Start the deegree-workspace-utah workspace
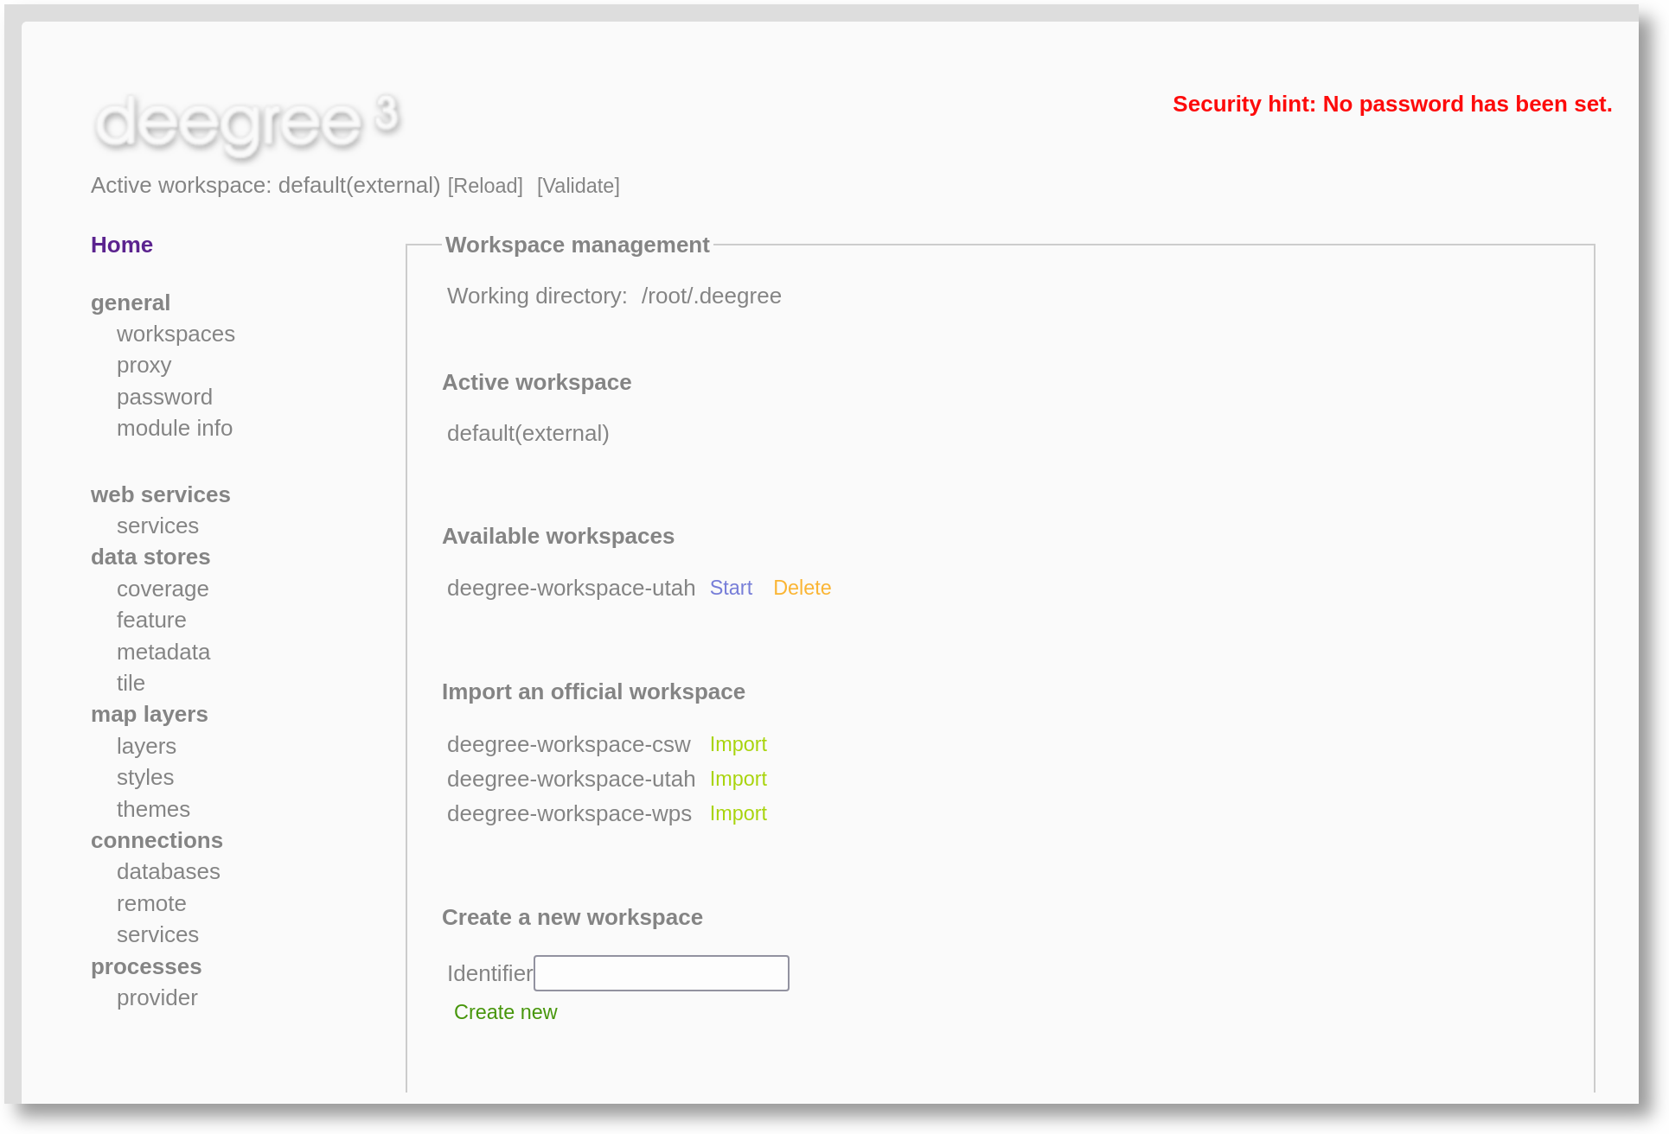Screen dimensions: 1669x1134 731,588
